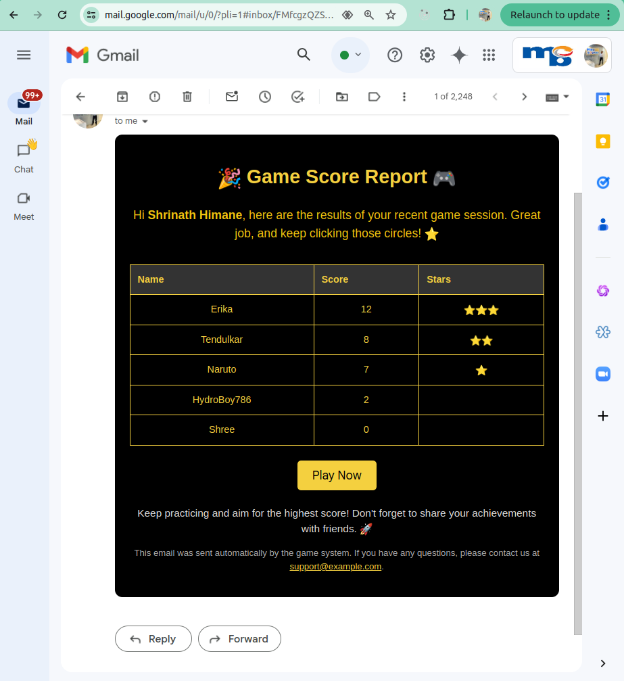Open the availability status dropdown
The height and width of the screenshot is (681, 624).
[350, 55]
